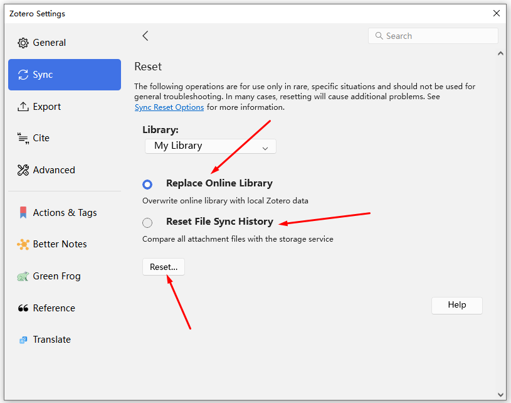The width and height of the screenshot is (511, 403).
Task: Click the Translate sidebar label
Action: point(52,340)
